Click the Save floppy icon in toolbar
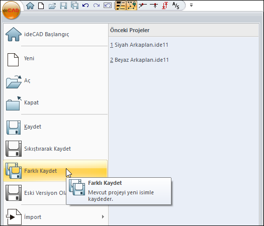Image resolution: width=264 pixels, height=226 pixels. pos(63,6)
